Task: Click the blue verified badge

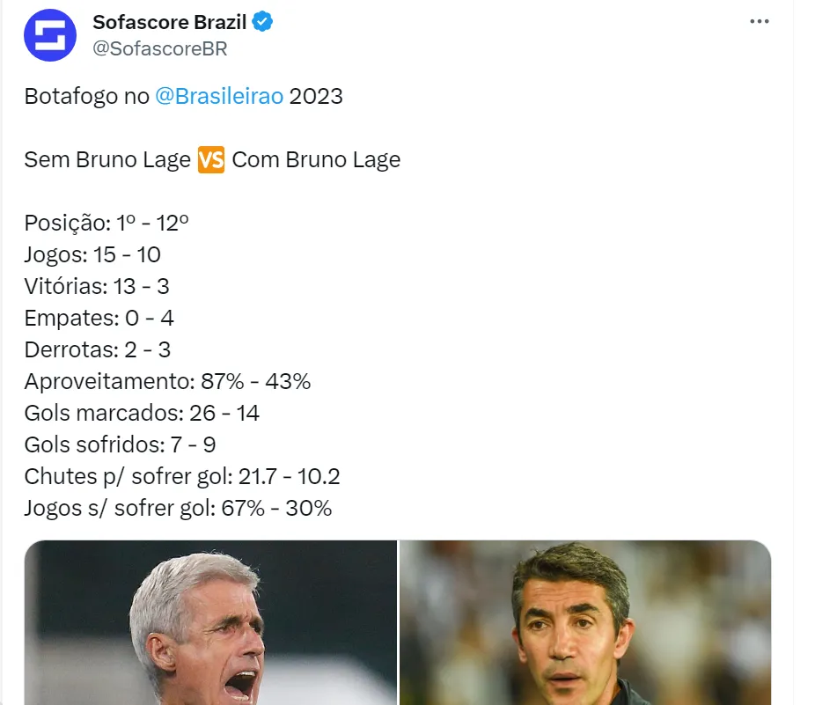Action: (x=263, y=23)
